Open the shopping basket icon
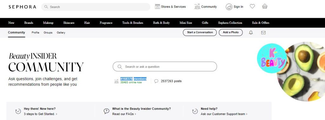 (x=265, y=6)
